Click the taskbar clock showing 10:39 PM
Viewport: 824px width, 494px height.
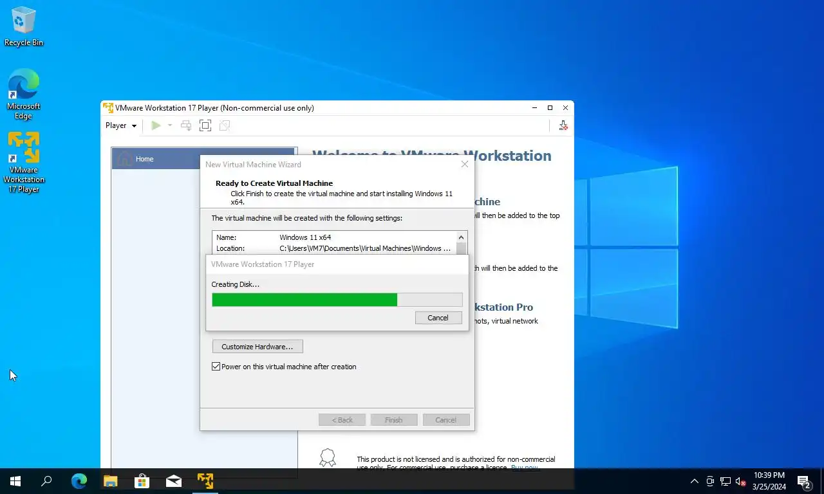tap(769, 481)
